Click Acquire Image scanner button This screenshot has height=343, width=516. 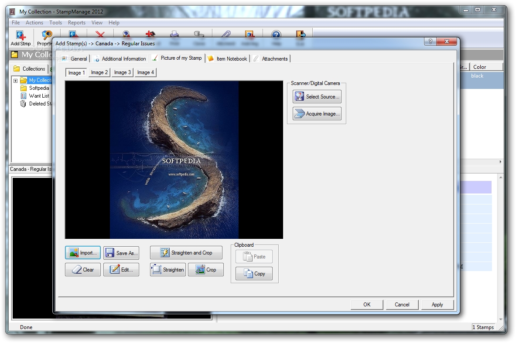pyautogui.click(x=317, y=113)
